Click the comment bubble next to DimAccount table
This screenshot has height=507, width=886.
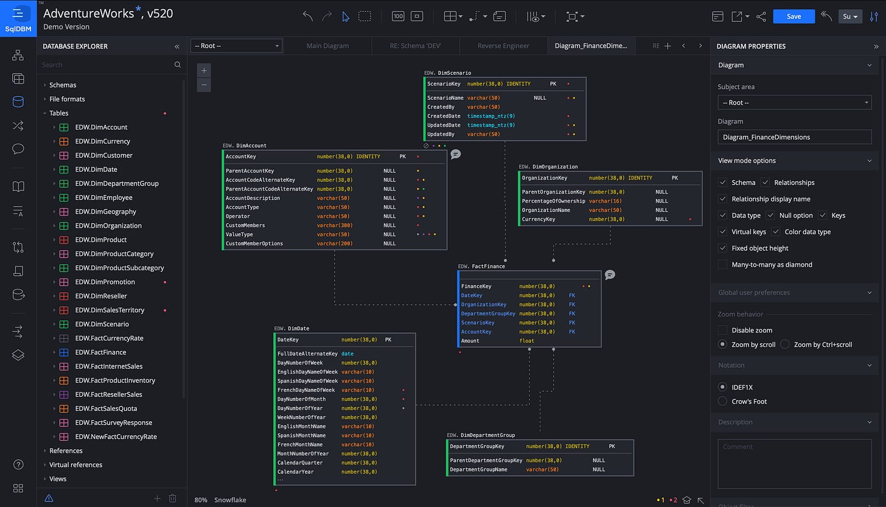pos(455,154)
